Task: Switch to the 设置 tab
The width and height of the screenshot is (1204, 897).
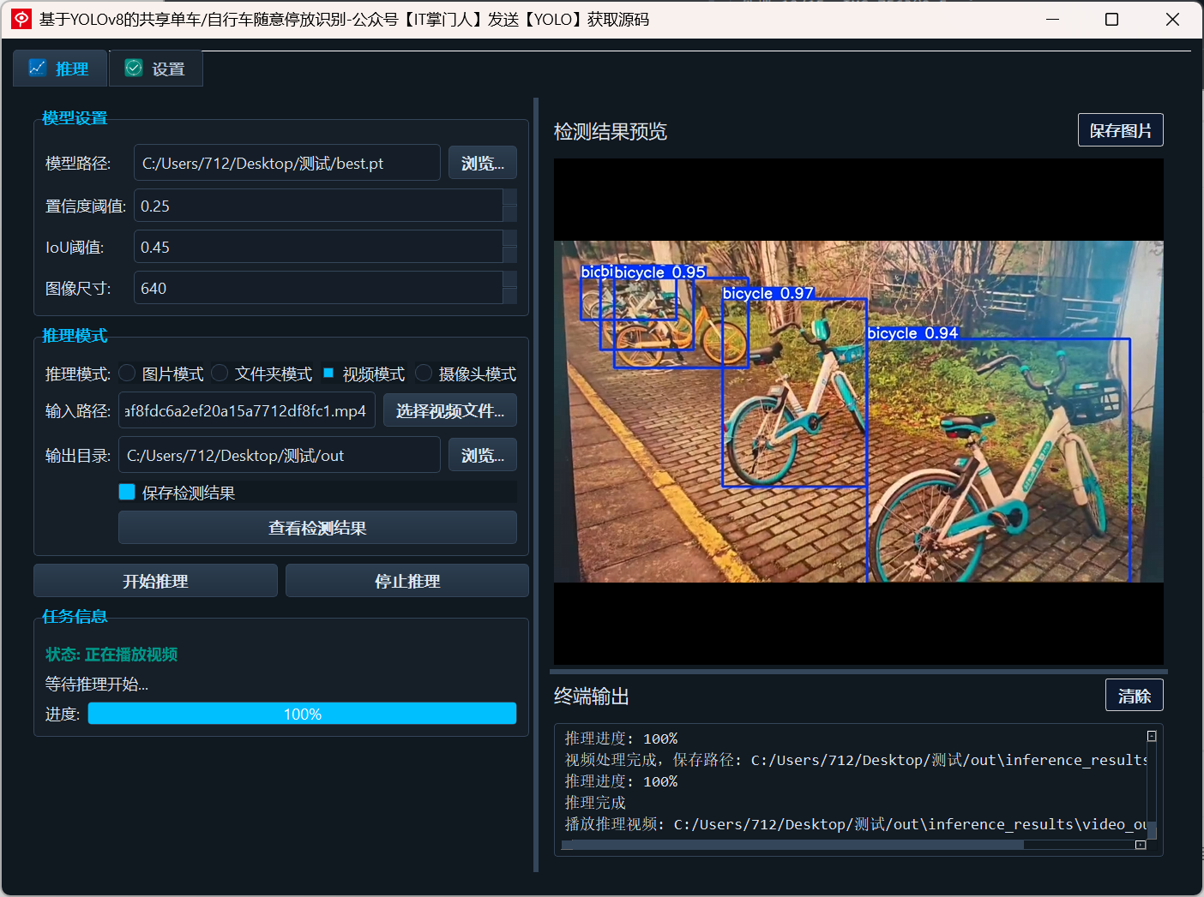Action: (x=155, y=68)
